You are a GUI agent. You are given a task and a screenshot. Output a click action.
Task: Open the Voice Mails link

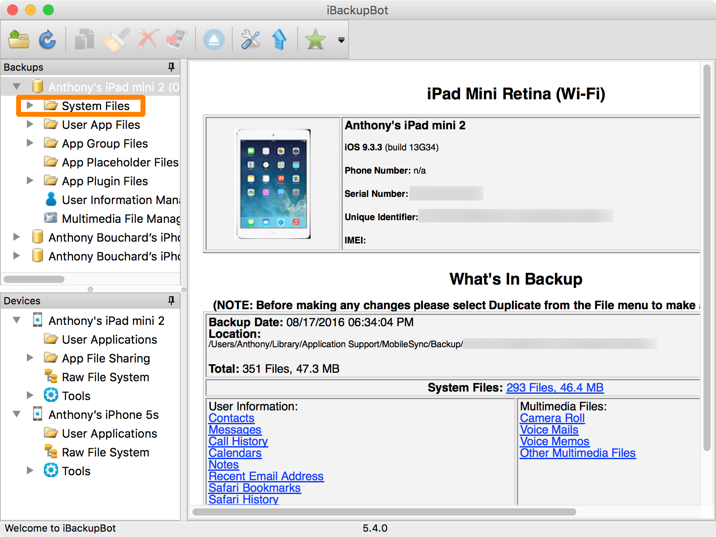click(x=549, y=430)
